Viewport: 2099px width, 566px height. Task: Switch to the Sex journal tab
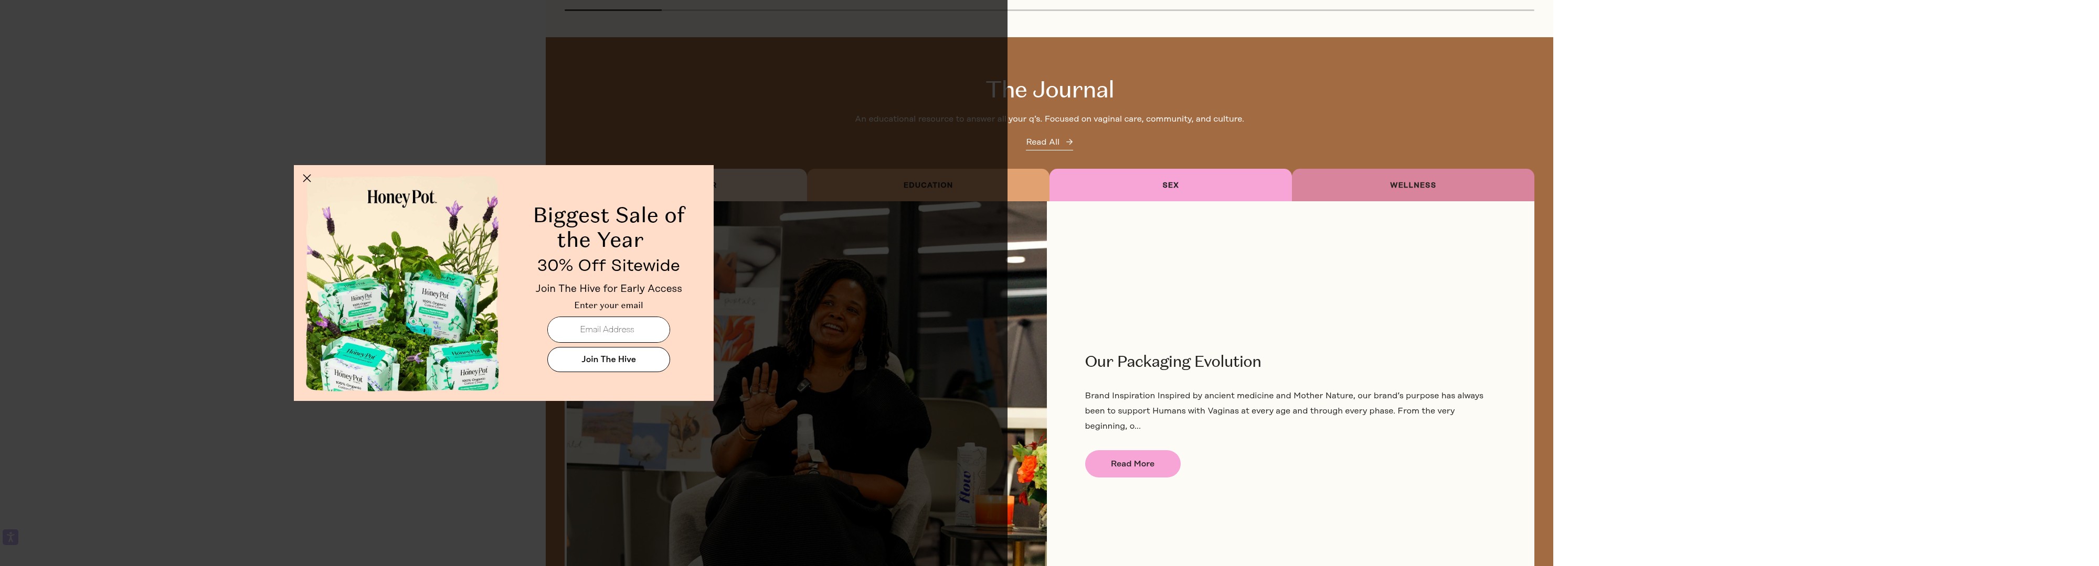(1170, 186)
